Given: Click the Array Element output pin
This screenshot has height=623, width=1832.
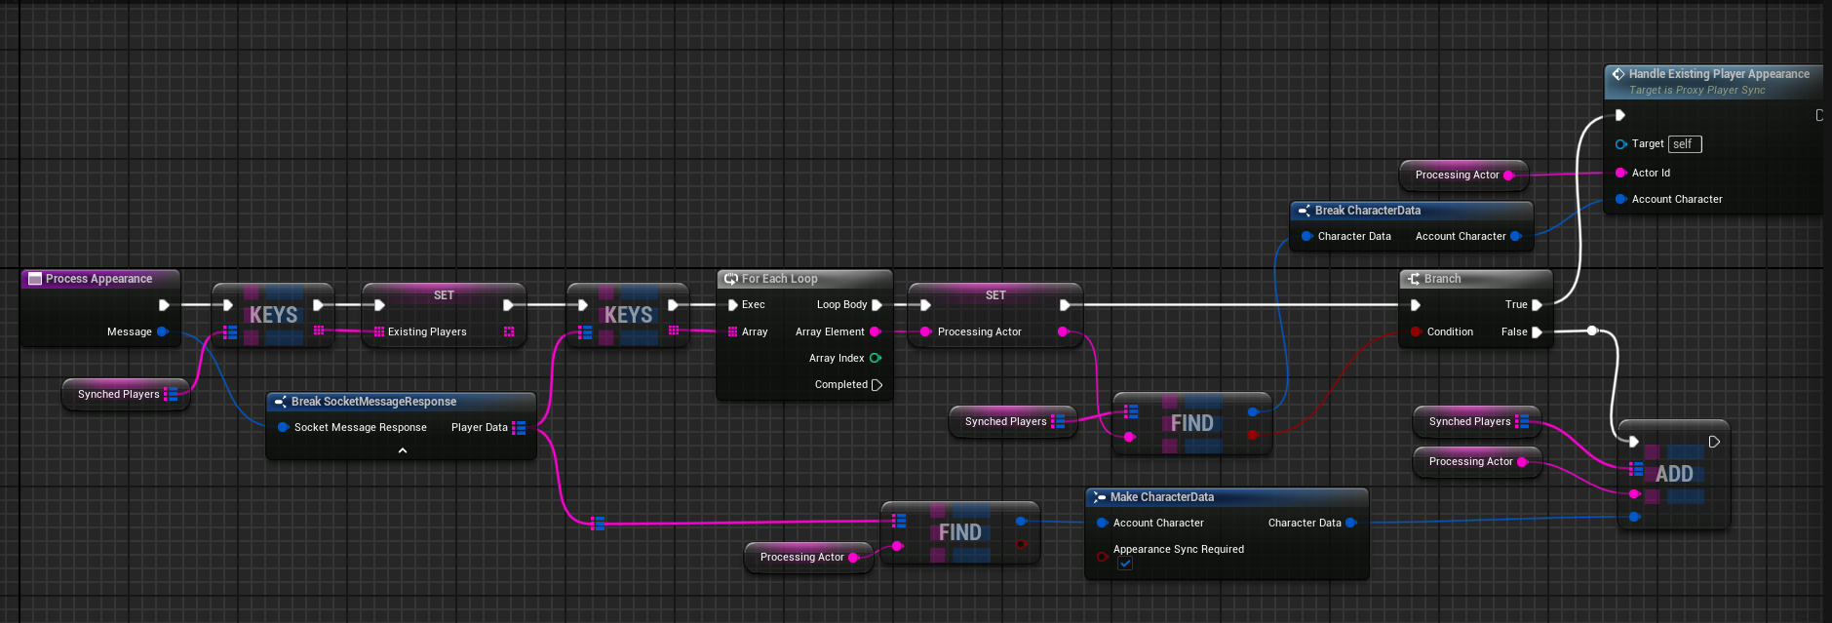Looking at the screenshot, I should (875, 331).
